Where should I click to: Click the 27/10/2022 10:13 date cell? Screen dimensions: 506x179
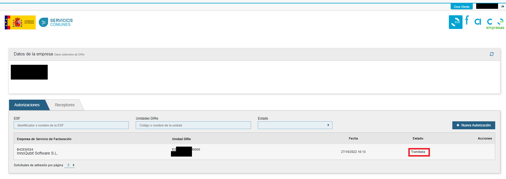pyautogui.click(x=353, y=152)
